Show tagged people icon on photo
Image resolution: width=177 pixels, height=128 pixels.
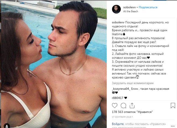tap(7, 126)
